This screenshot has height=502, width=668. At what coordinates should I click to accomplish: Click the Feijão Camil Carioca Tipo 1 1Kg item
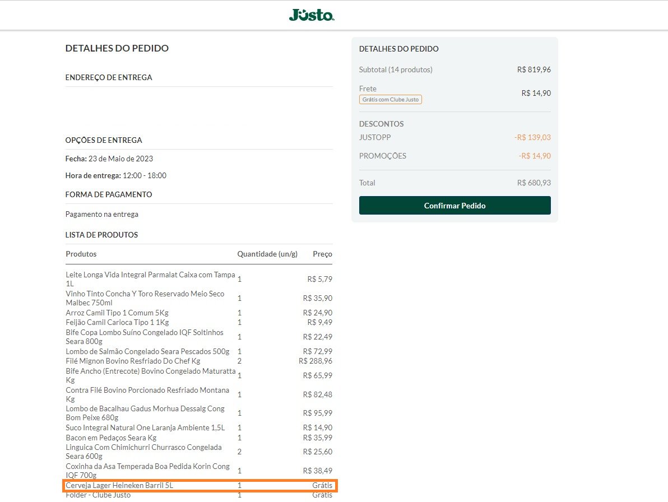pos(117,322)
